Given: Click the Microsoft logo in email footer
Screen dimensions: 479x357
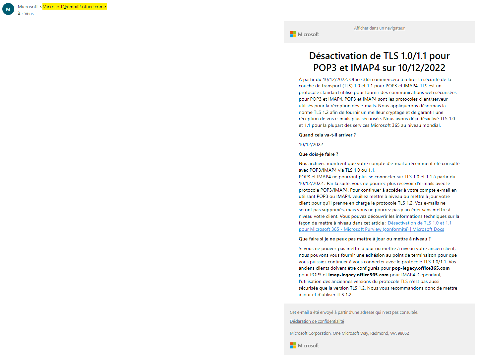Looking at the screenshot, I should tap(304, 345).
